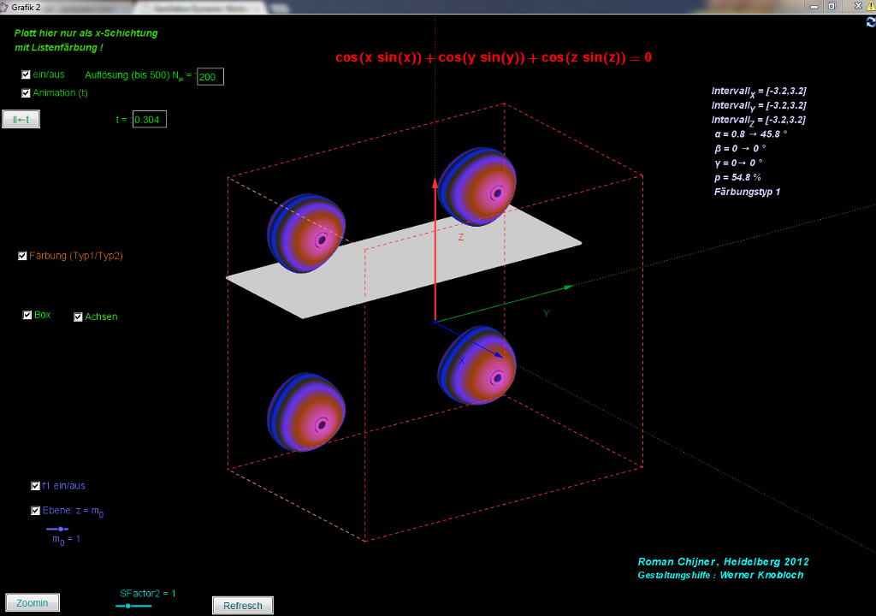Toggle the ein/aus checkbox beside Auflösung
The image size is (876, 616).
[27, 75]
